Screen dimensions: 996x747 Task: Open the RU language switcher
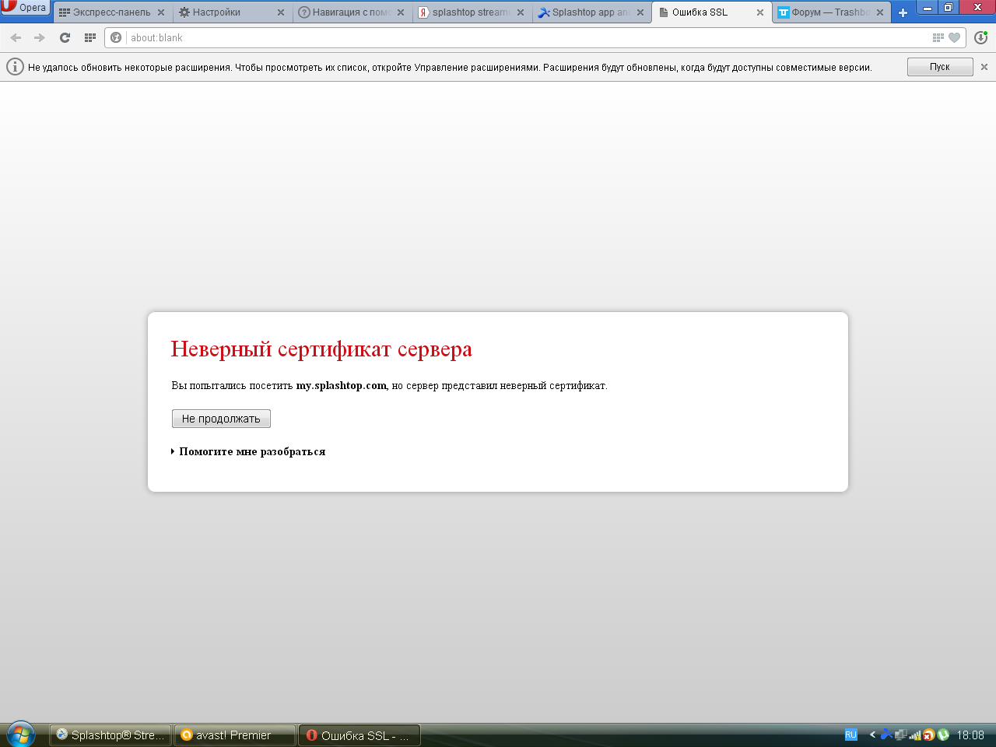coord(850,735)
